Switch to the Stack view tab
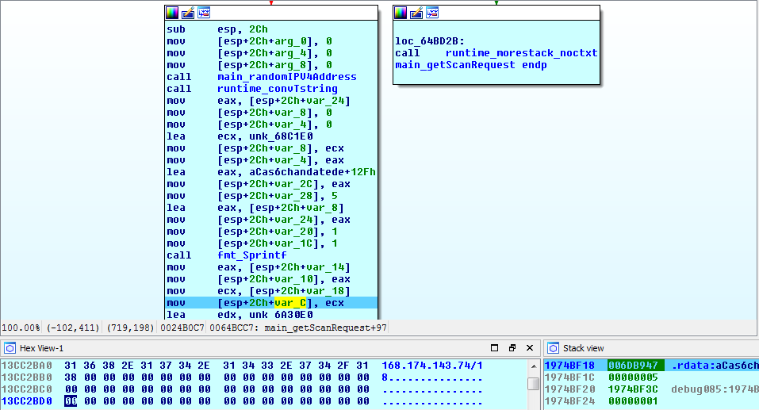Image resolution: width=759 pixels, height=410 pixels. click(583, 348)
